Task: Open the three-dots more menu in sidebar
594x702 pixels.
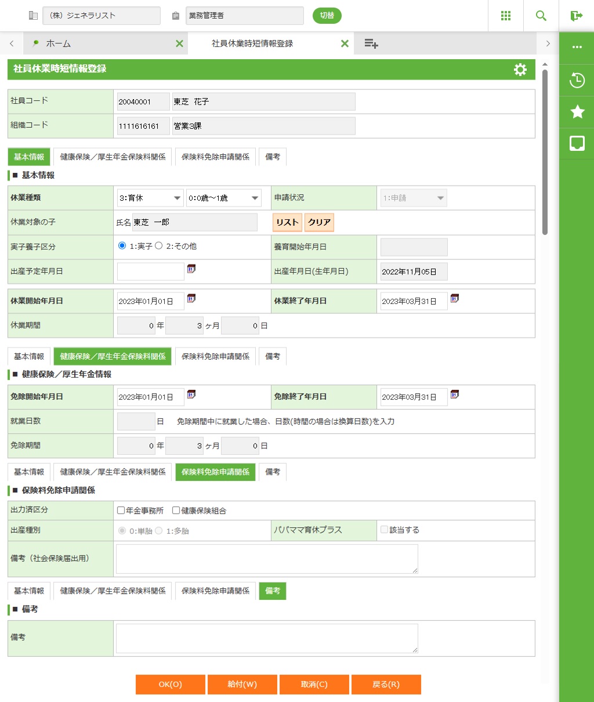Action: 577,47
